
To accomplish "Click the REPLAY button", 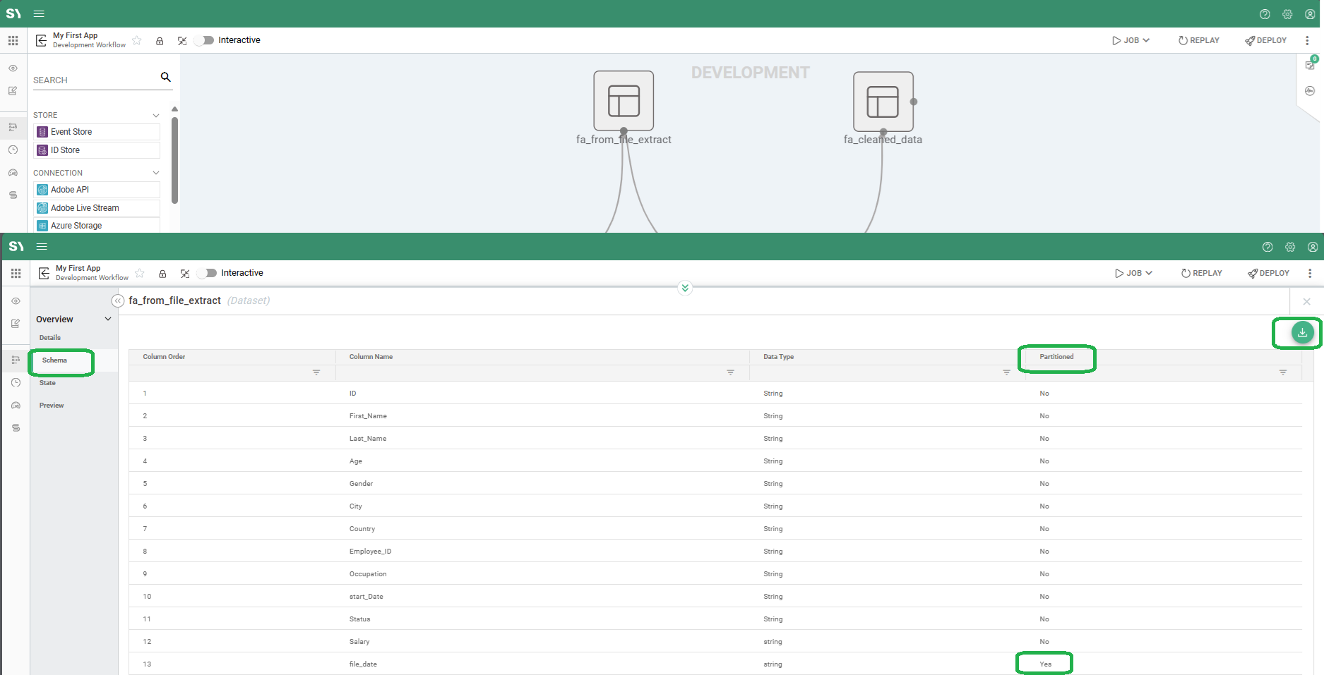I will click(x=1198, y=40).
